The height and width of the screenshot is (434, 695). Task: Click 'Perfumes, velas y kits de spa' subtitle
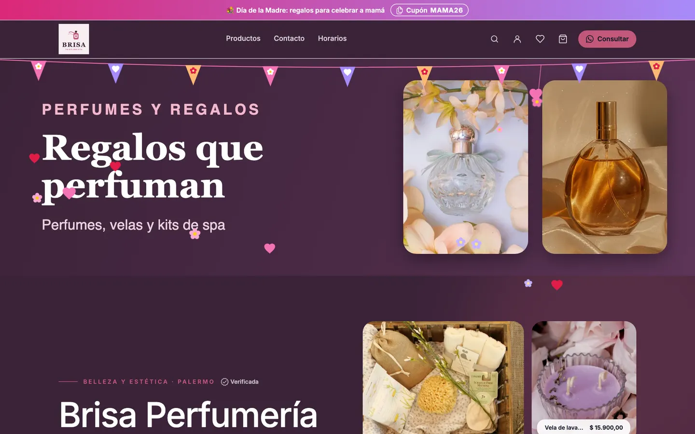134,225
